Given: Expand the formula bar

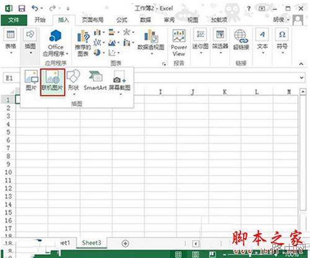Looking at the screenshot, I should click(301, 78).
